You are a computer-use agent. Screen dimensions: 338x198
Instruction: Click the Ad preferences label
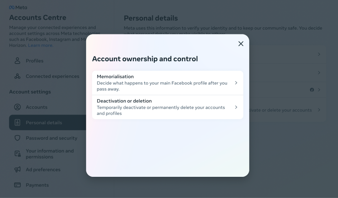click(x=43, y=170)
